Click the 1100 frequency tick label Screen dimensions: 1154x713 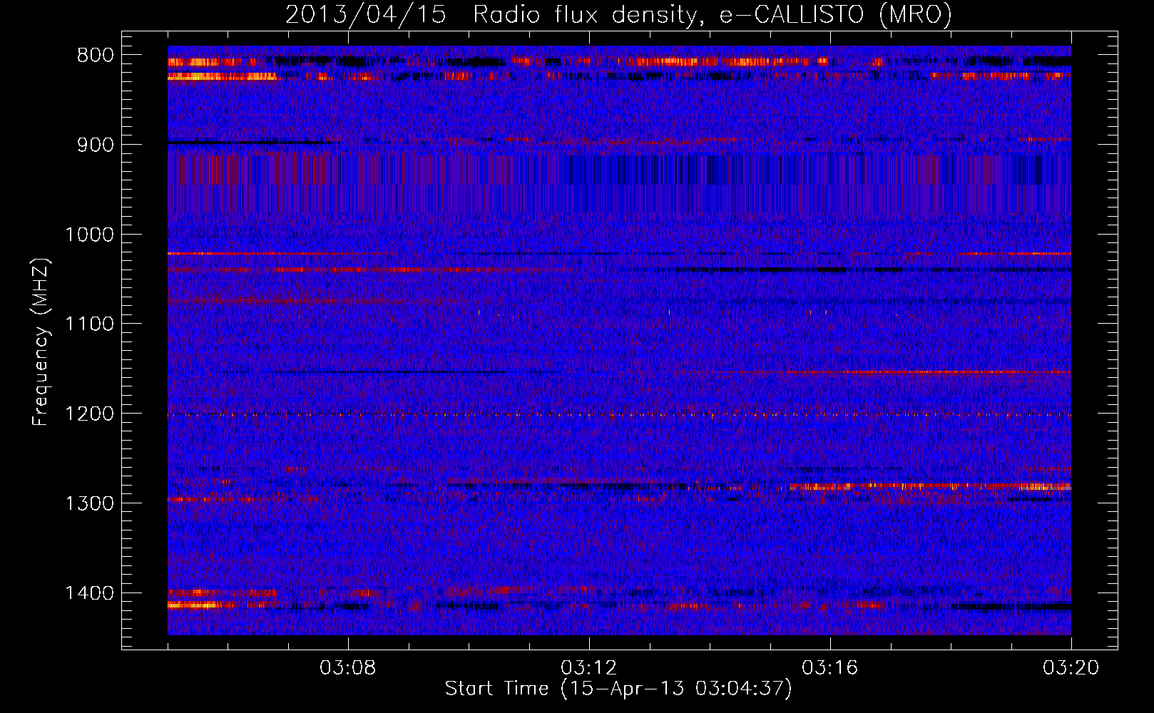click(89, 324)
